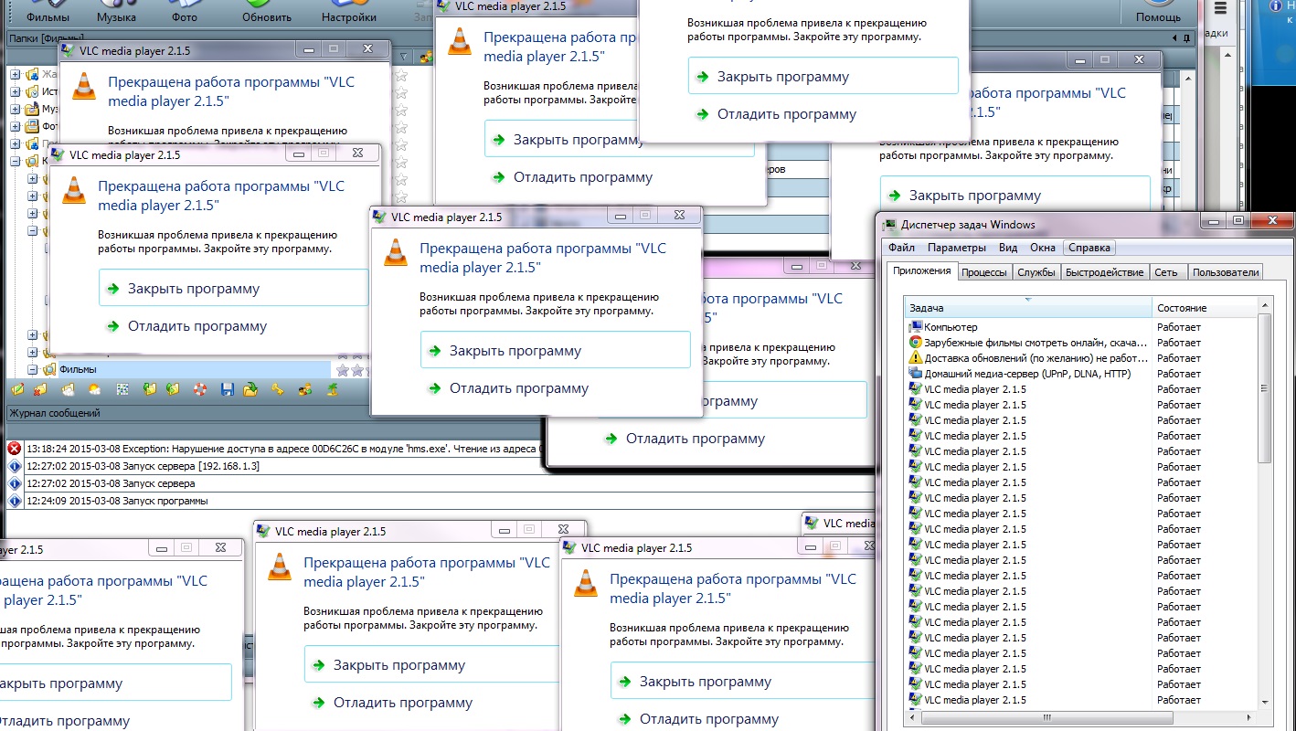
Task: Click the golden key icon
Action: [279, 390]
